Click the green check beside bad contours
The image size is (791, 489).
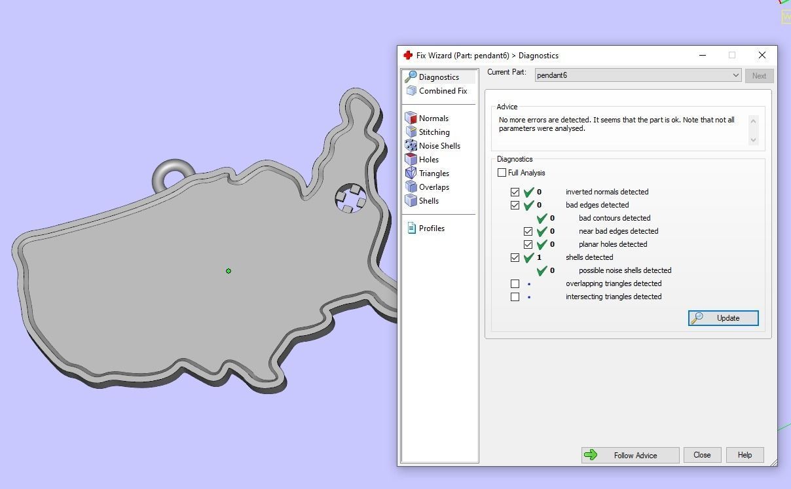click(x=542, y=218)
